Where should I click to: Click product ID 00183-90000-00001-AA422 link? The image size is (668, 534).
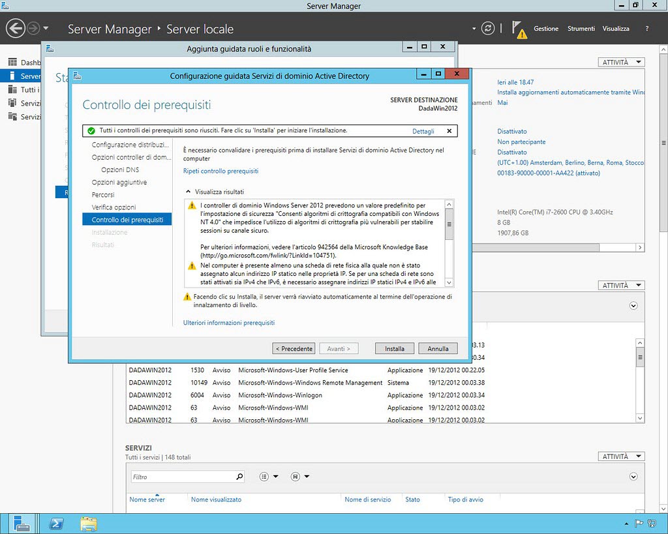[548, 173]
